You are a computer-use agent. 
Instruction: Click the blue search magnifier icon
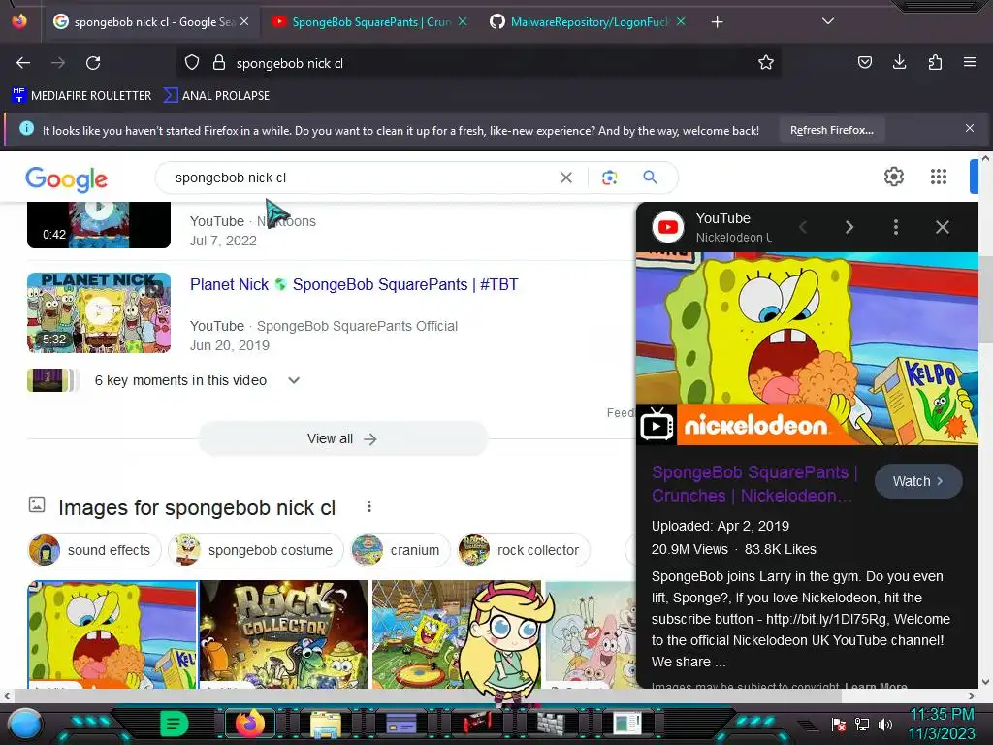pyautogui.click(x=650, y=178)
